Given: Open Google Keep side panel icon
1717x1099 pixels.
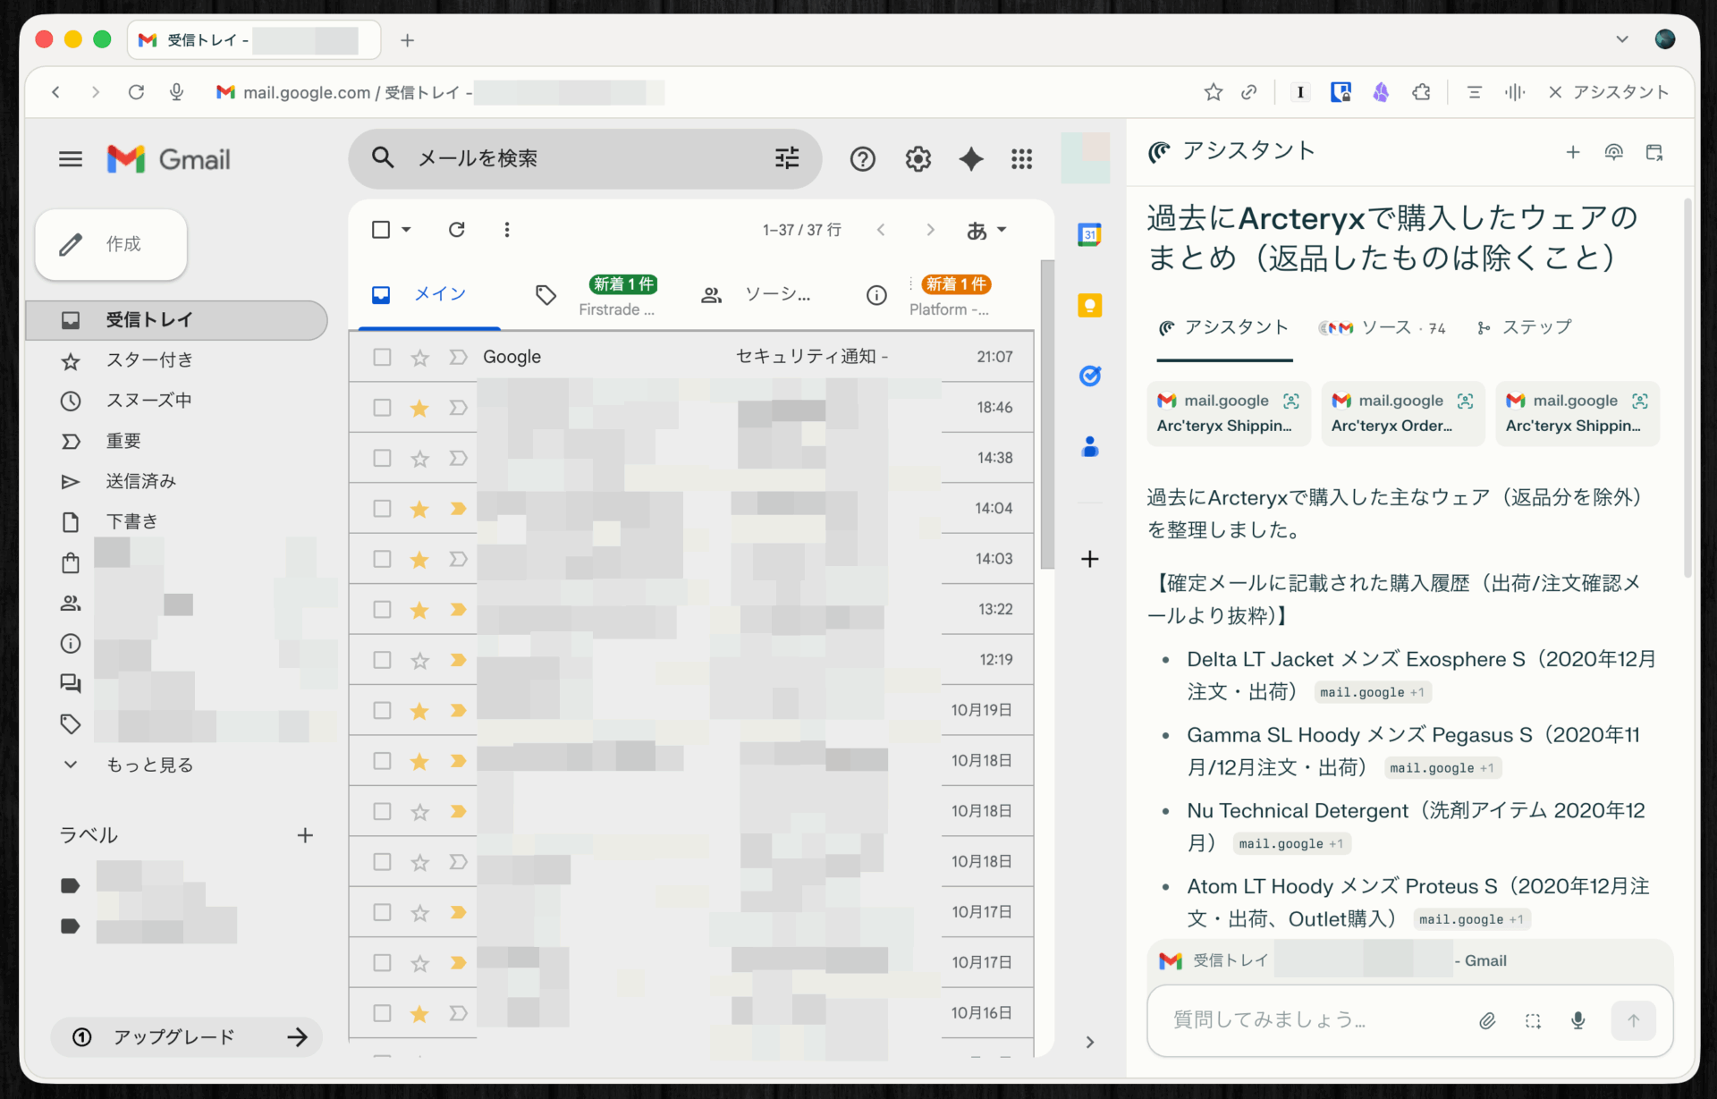Looking at the screenshot, I should point(1088,306).
